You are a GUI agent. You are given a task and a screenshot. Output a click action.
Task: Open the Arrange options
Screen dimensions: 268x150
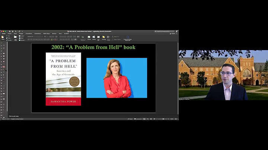104,38
